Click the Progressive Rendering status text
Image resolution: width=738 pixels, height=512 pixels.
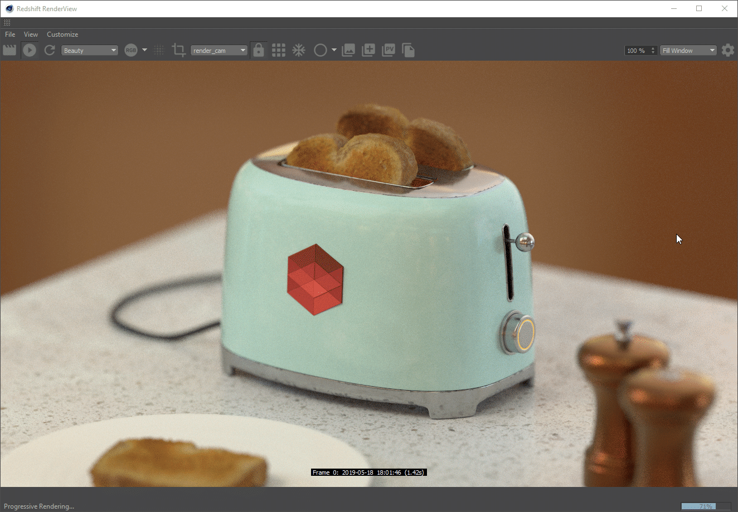point(39,506)
